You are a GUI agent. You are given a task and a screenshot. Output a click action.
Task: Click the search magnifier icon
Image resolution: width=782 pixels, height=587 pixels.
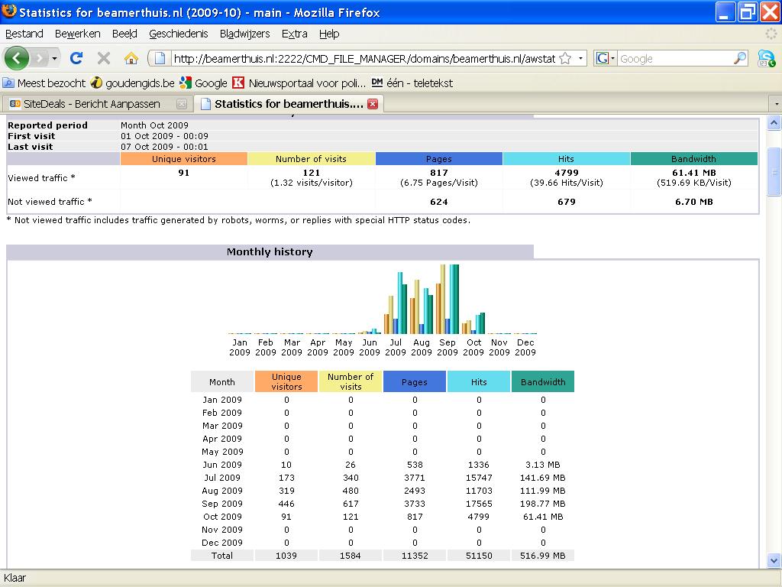(740, 58)
